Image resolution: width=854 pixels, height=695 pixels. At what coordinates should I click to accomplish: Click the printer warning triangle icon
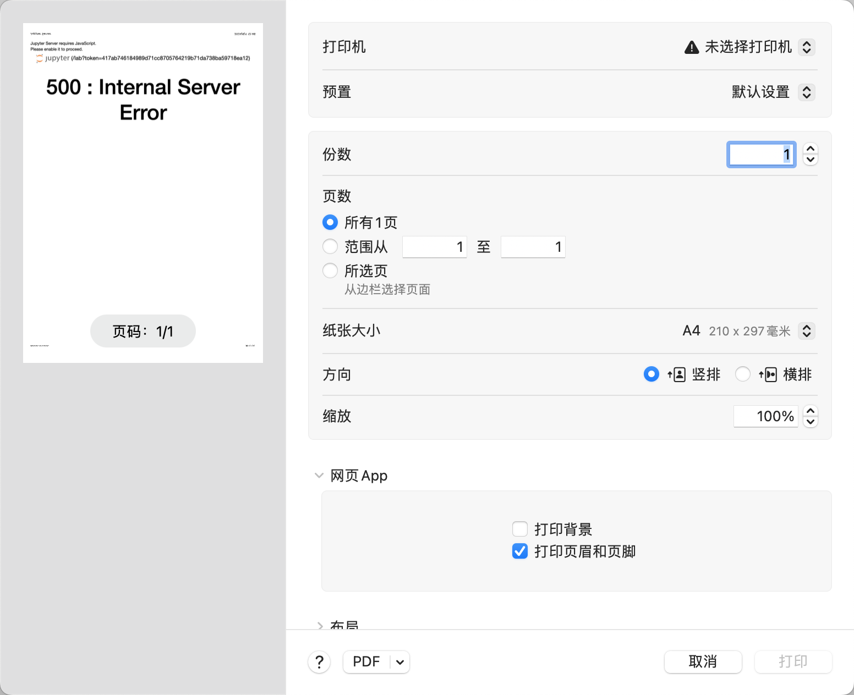pos(691,47)
